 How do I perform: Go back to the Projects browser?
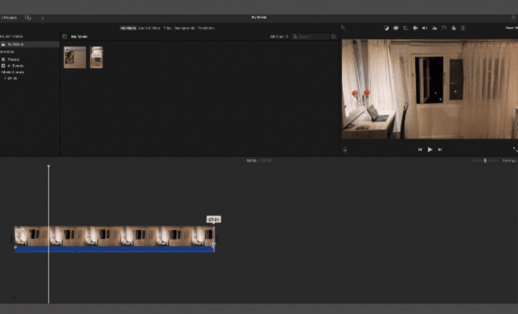[x=9, y=18]
